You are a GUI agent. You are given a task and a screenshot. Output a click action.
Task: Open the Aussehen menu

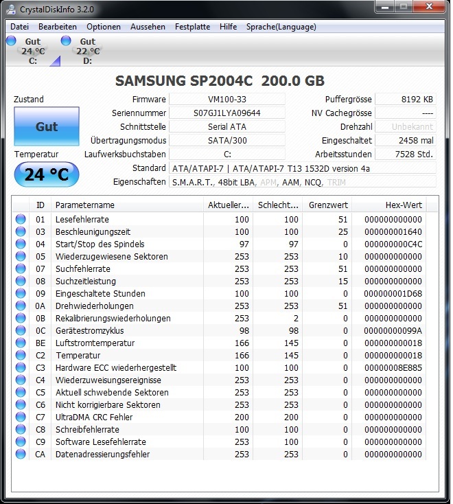(148, 27)
